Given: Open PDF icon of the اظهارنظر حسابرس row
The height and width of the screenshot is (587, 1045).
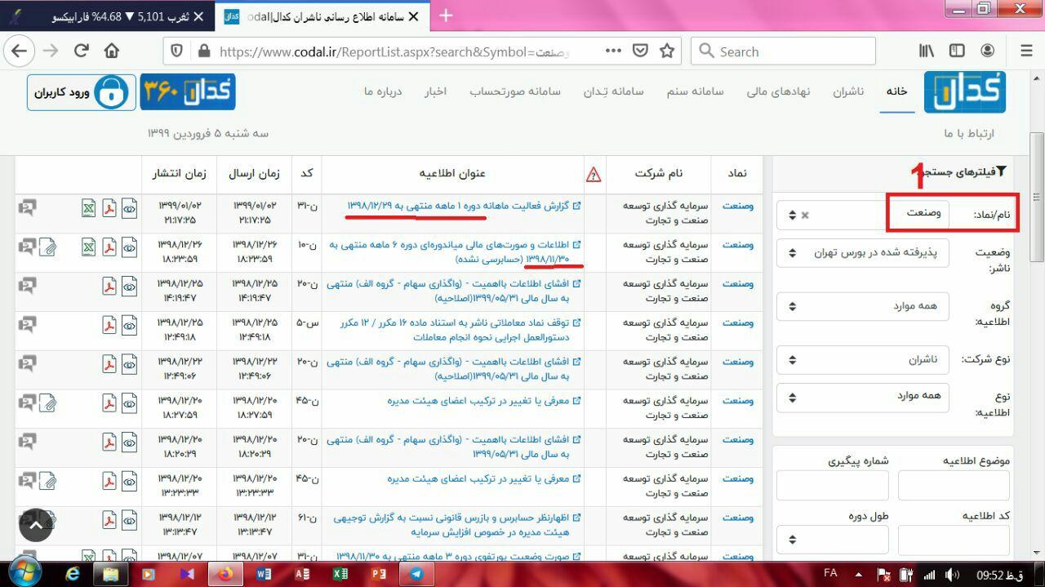Looking at the screenshot, I should 109,519.
